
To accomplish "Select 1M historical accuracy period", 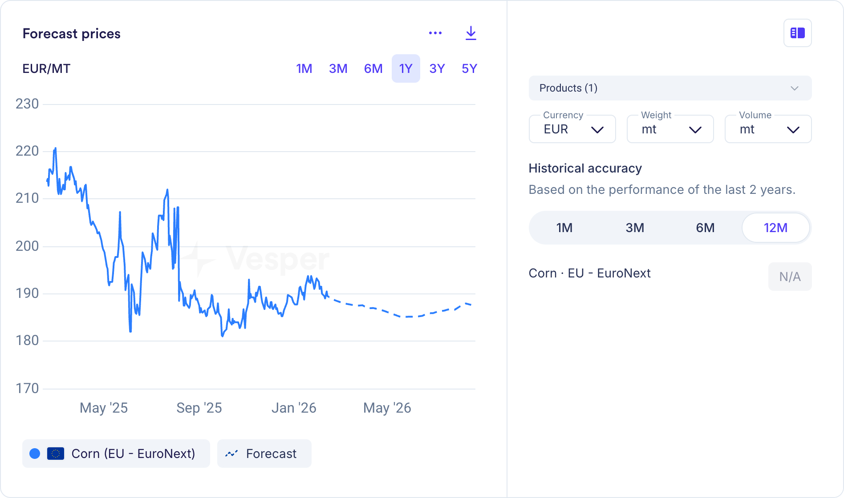I will pos(564,228).
